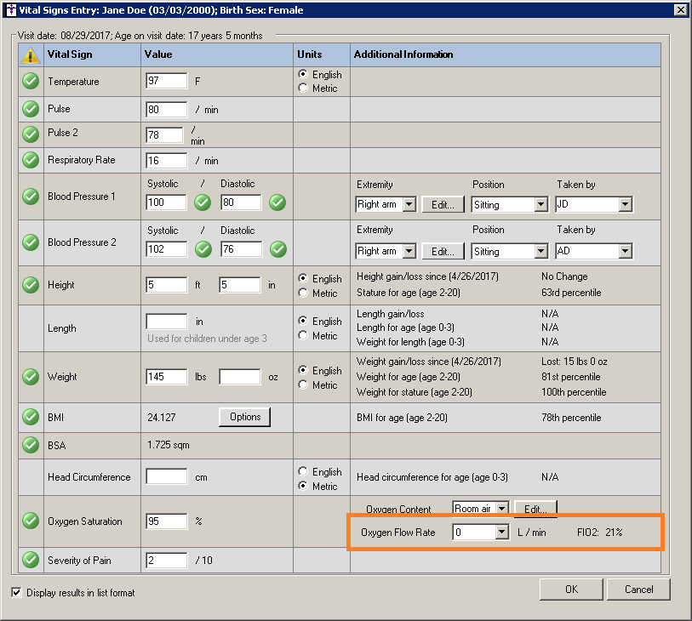692x621 pixels.
Task: Click the BMI Options button
Action: 244,417
